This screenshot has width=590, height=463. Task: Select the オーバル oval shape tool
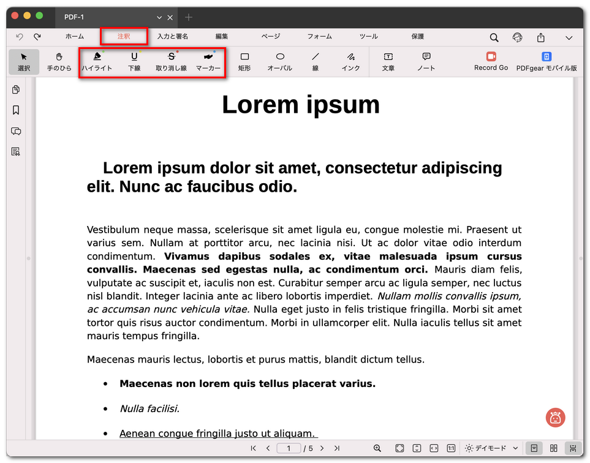279,61
